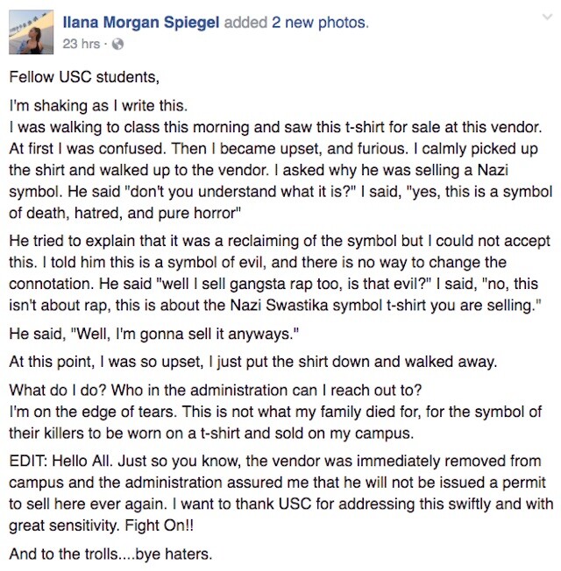Click the 'of death, hatred, and pure horror' line
This screenshot has width=561, height=571.
point(125,213)
